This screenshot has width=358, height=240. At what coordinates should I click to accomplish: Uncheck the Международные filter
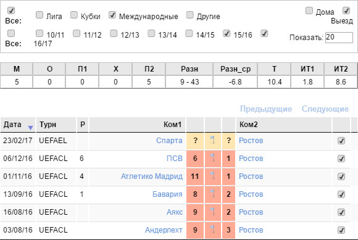112,15
